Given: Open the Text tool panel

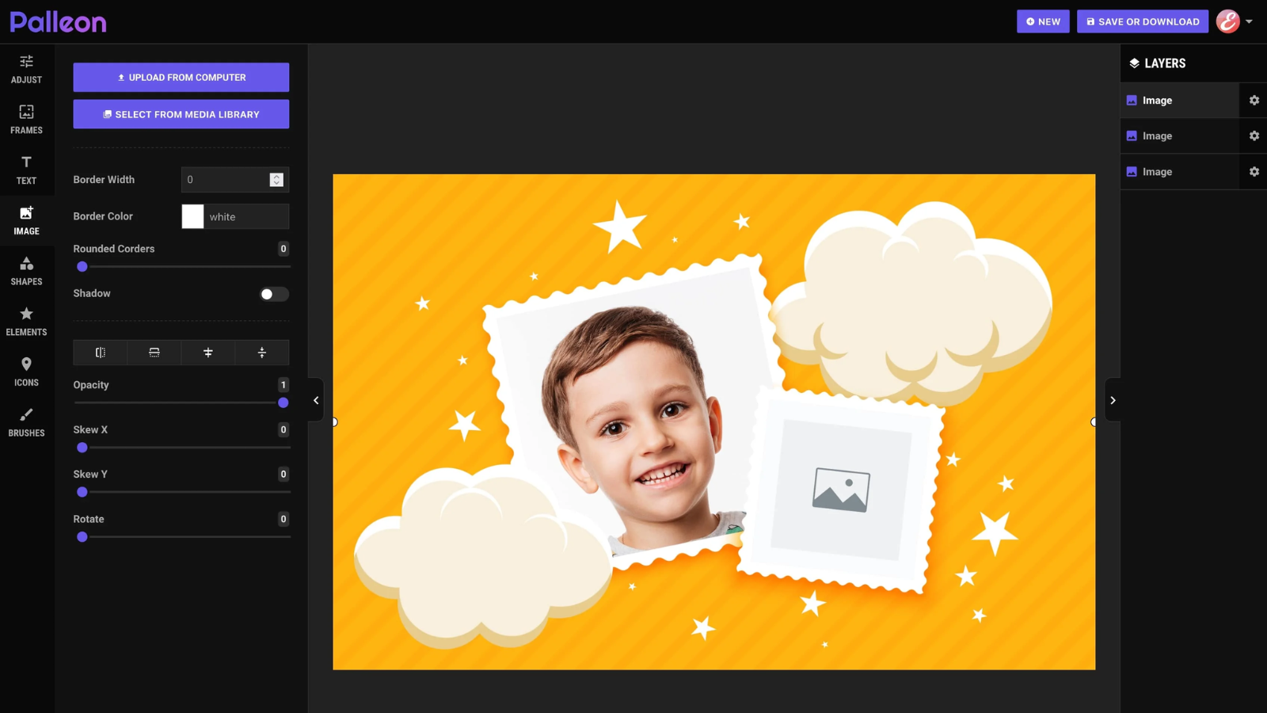Looking at the screenshot, I should point(26,170).
